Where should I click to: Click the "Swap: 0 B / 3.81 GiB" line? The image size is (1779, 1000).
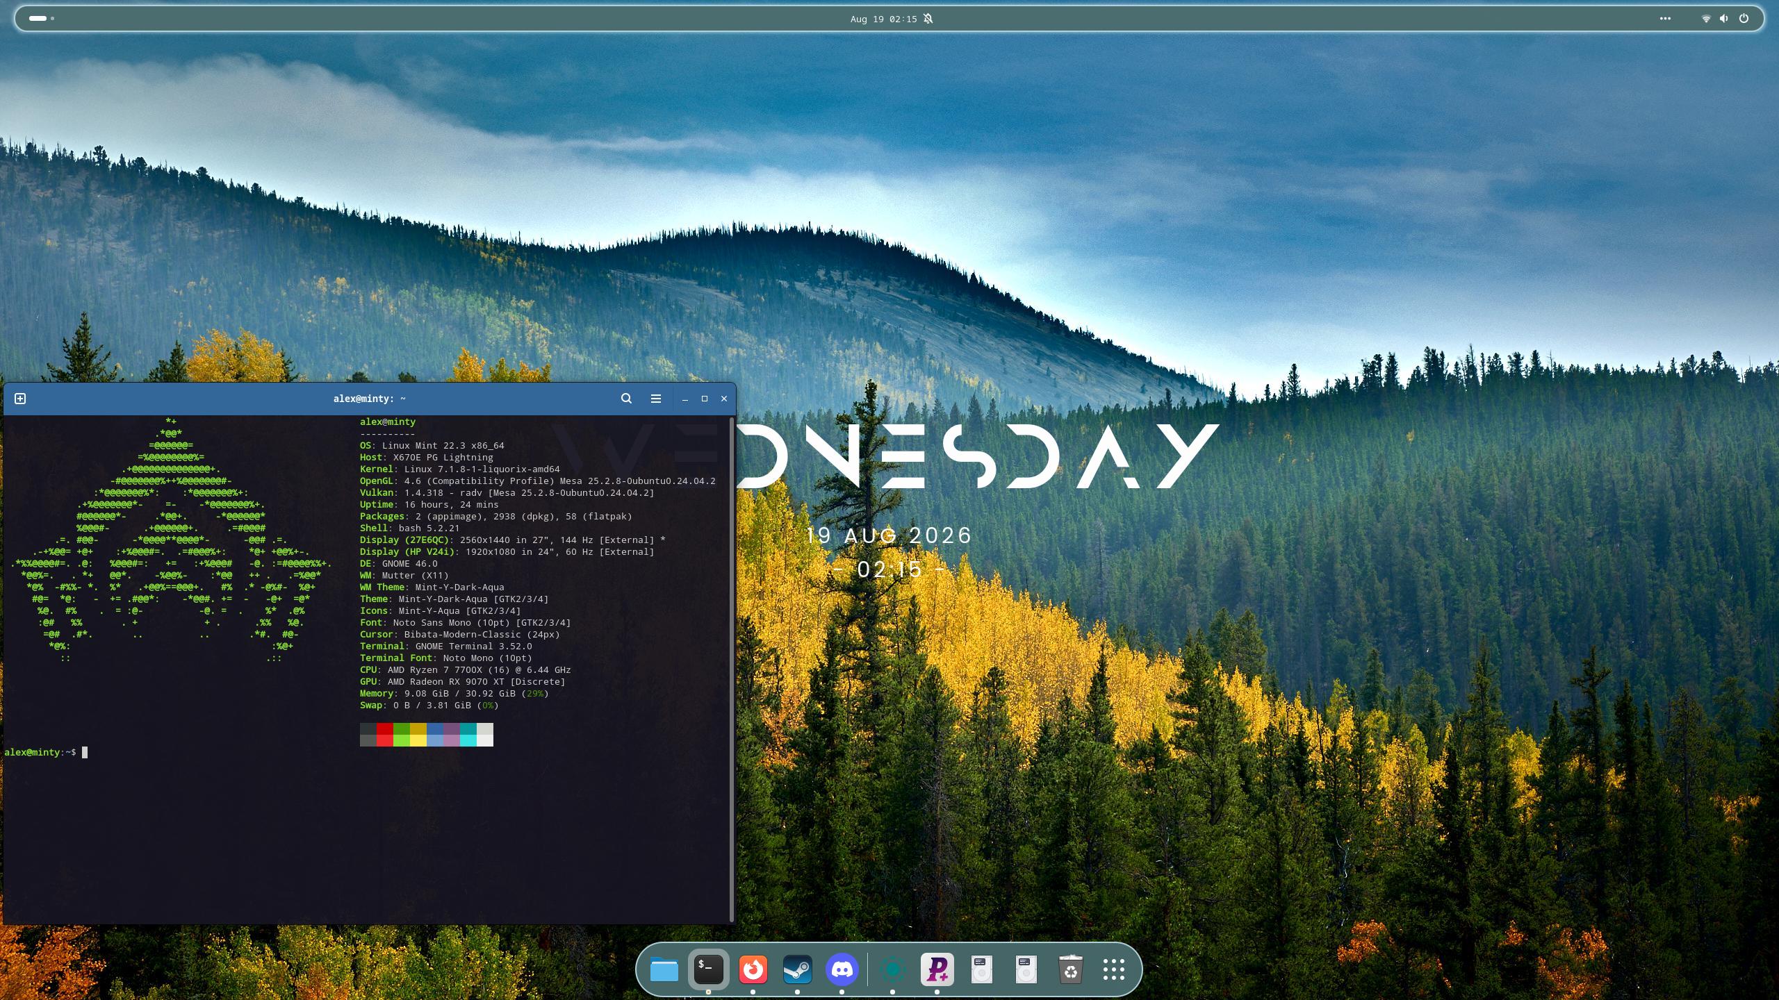[429, 706]
